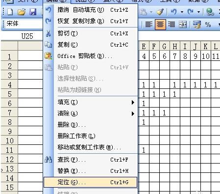This screenshot has height=194, width=220.
Task: Click the greyed Paste clipboard toolbar icon
Action: (x=144, y=12)
